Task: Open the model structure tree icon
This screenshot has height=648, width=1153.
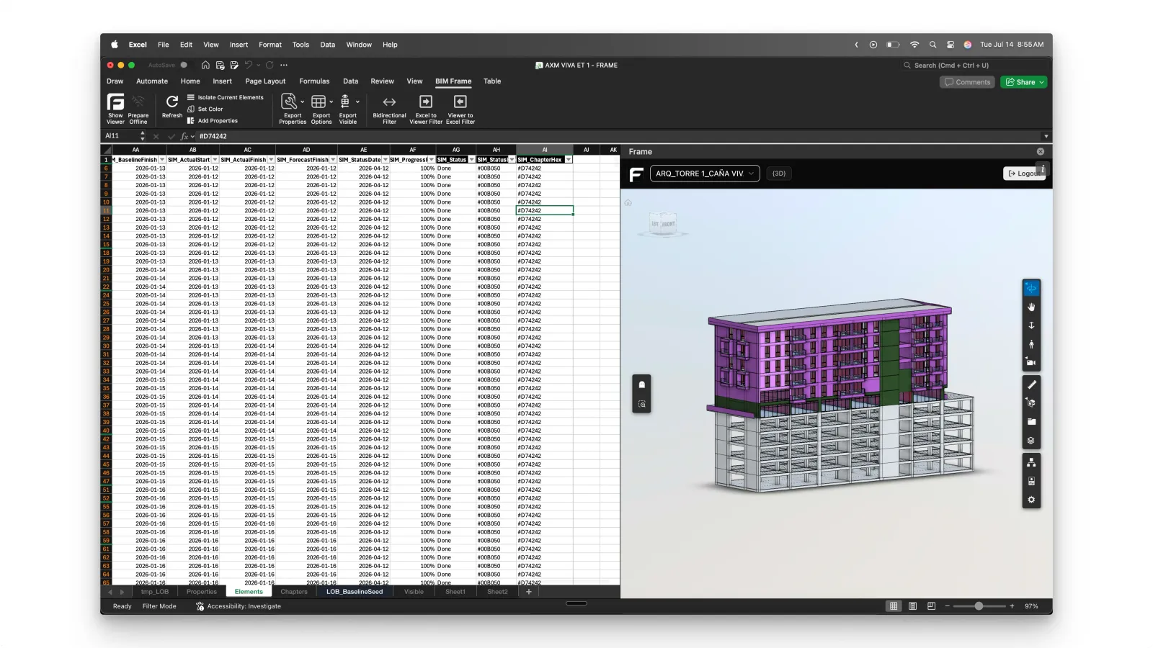Action: (x=1031, y=462)
